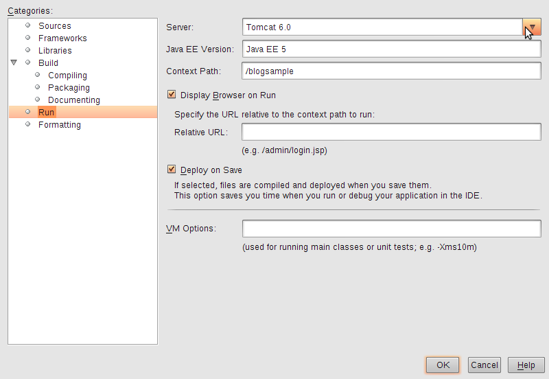Image resolution: width=549 pixels, height=379 pixels.
Task: Click the Context Path field
Action: (x=391, y=71)
